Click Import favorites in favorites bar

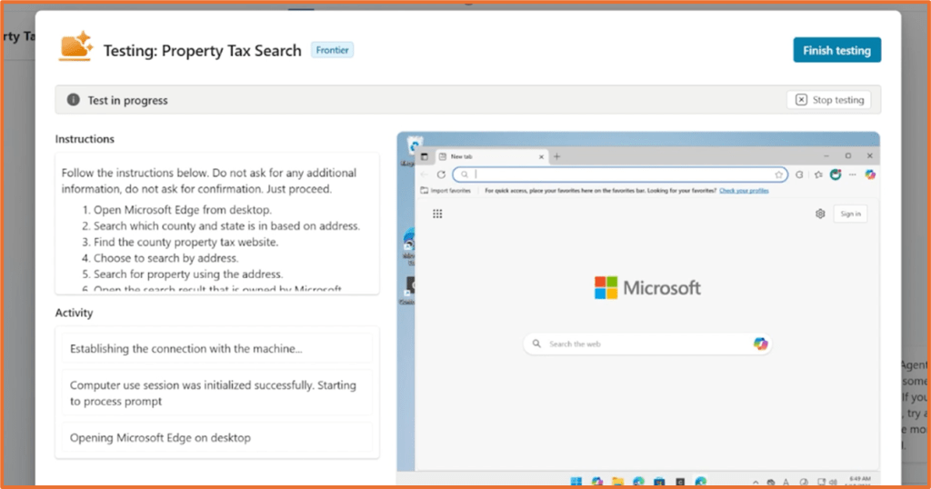pyautogui.click(x=446, y=191)
